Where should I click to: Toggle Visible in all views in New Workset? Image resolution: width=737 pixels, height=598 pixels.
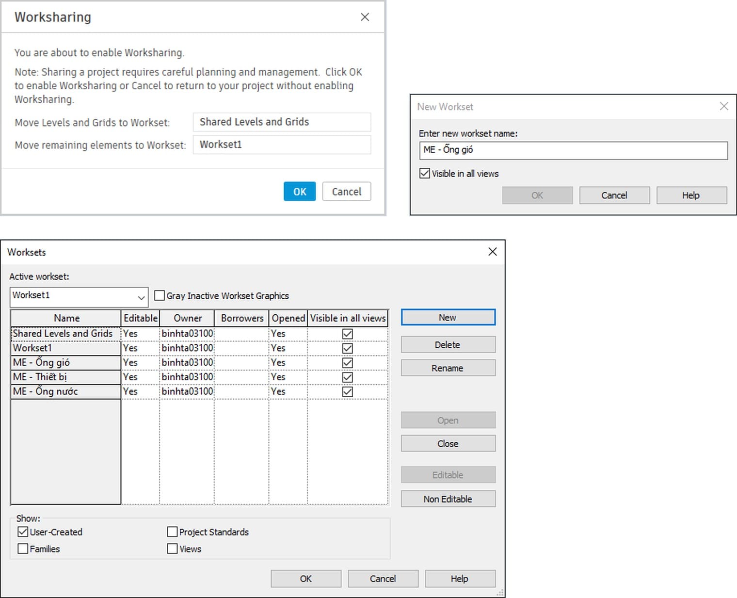click(425, 174)
